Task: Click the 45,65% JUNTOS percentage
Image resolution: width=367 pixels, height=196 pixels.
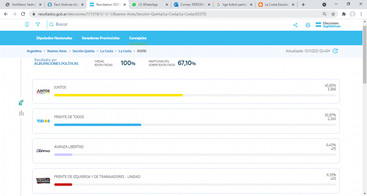Action: tap(330, 85)
